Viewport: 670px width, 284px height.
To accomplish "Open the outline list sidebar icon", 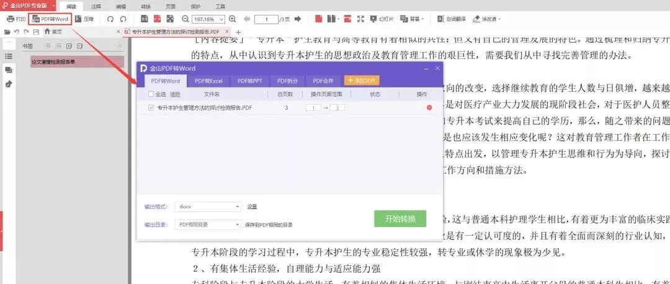I will (8, 56).
